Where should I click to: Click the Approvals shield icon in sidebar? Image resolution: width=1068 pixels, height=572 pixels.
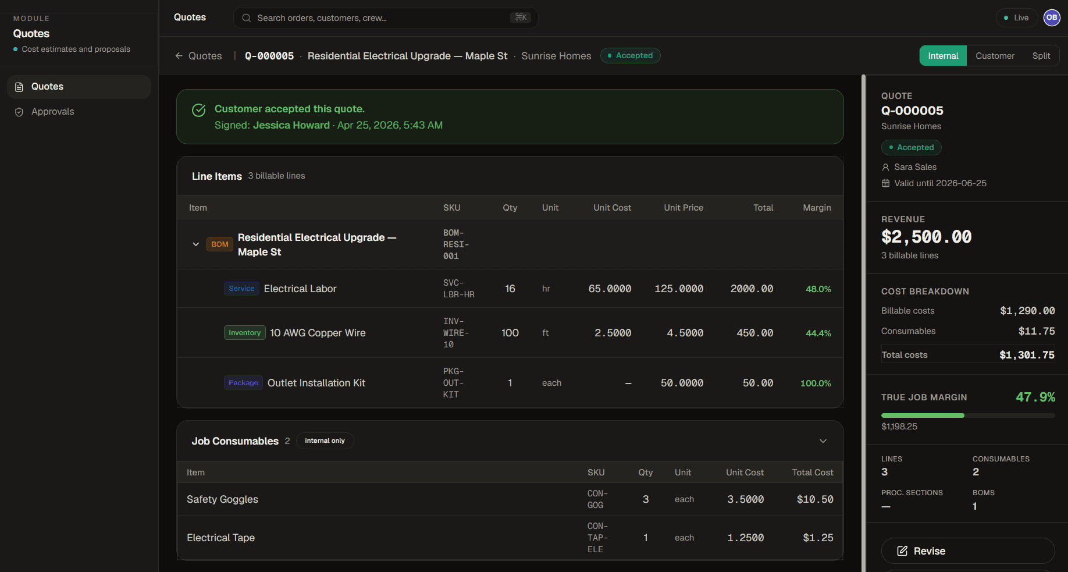tap(19, 112)
